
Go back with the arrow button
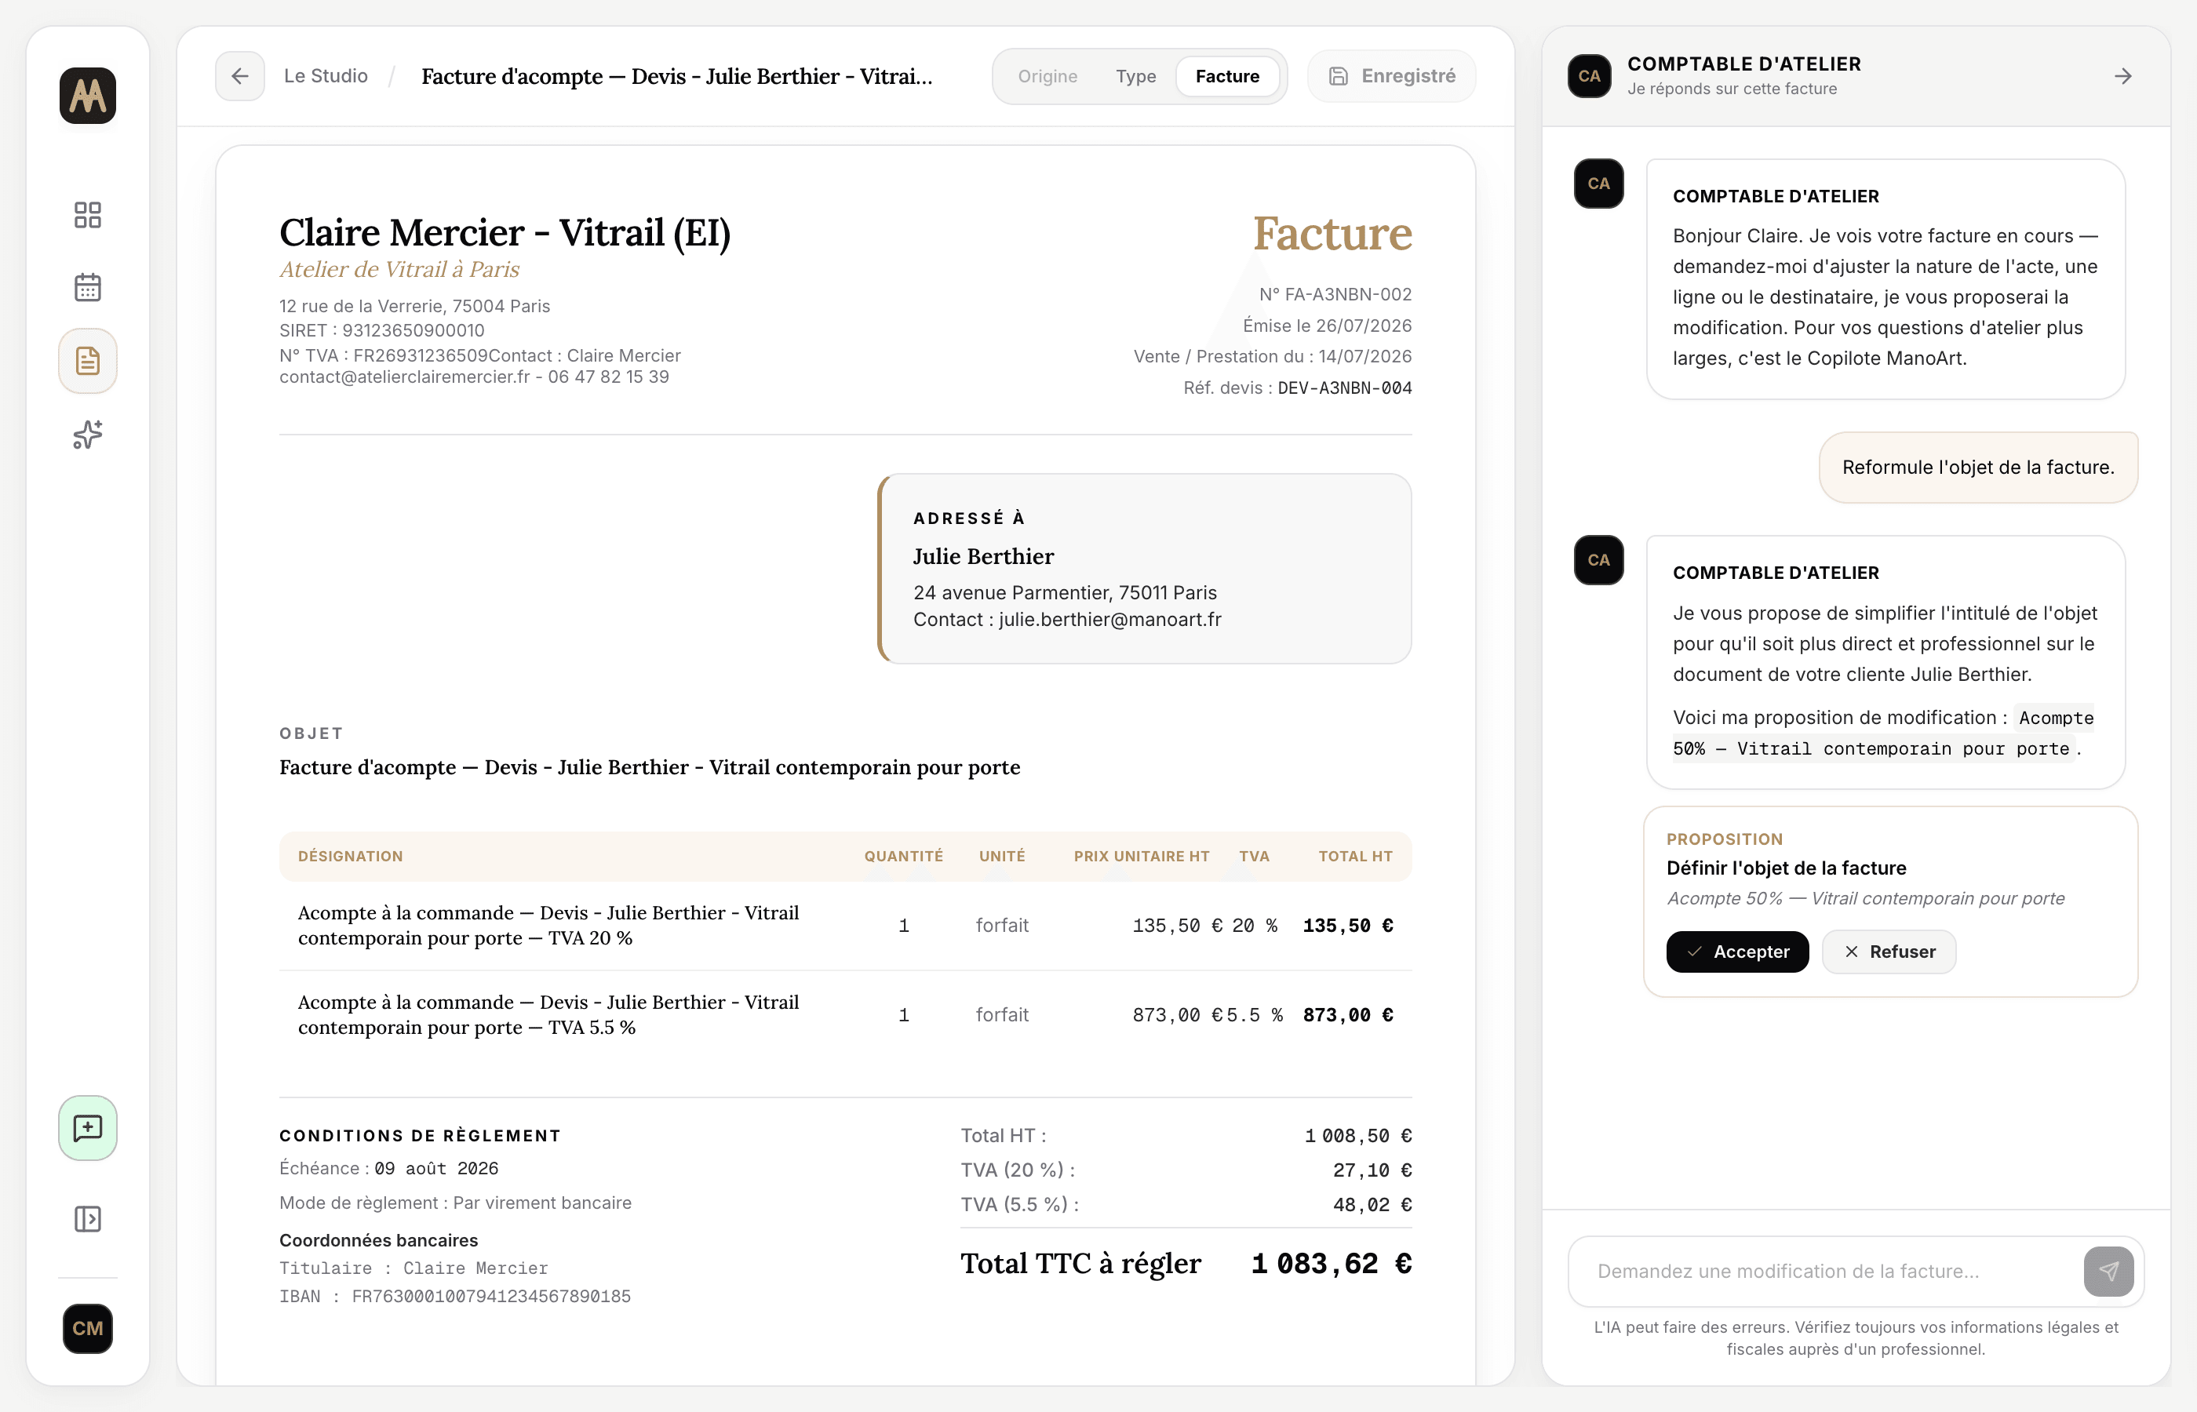point(240,76)
